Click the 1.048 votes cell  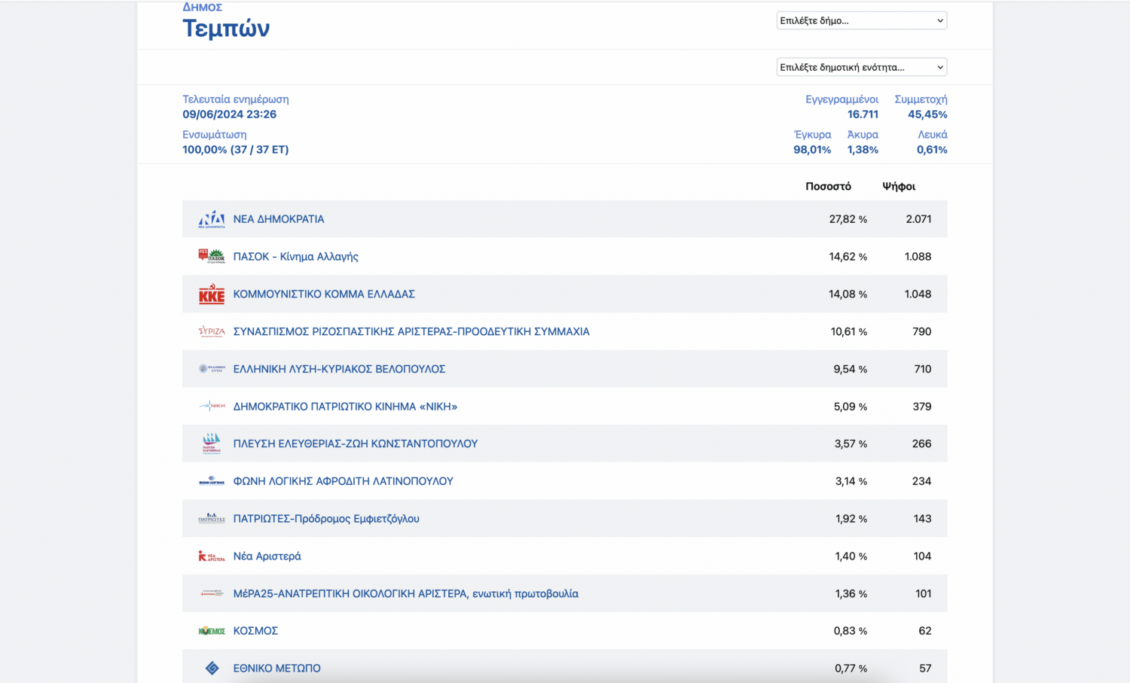[x=918, y=294]
